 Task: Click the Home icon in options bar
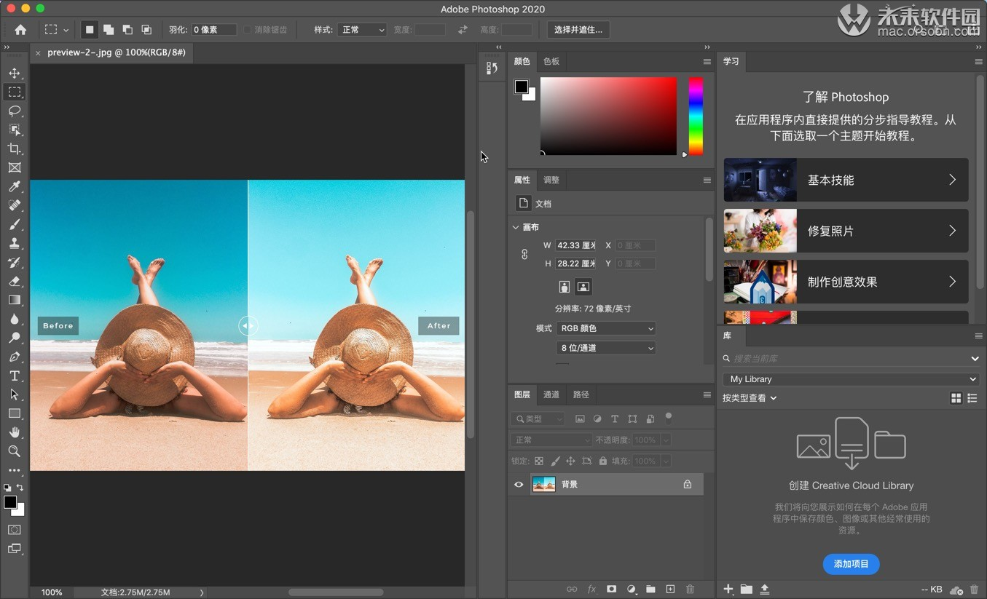pyautogui.click(x=20, y=30)
